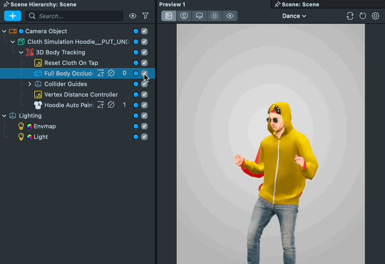Open the hierarchy filter funnel icon
Screen dimensions: 385x264
point(145,16)
